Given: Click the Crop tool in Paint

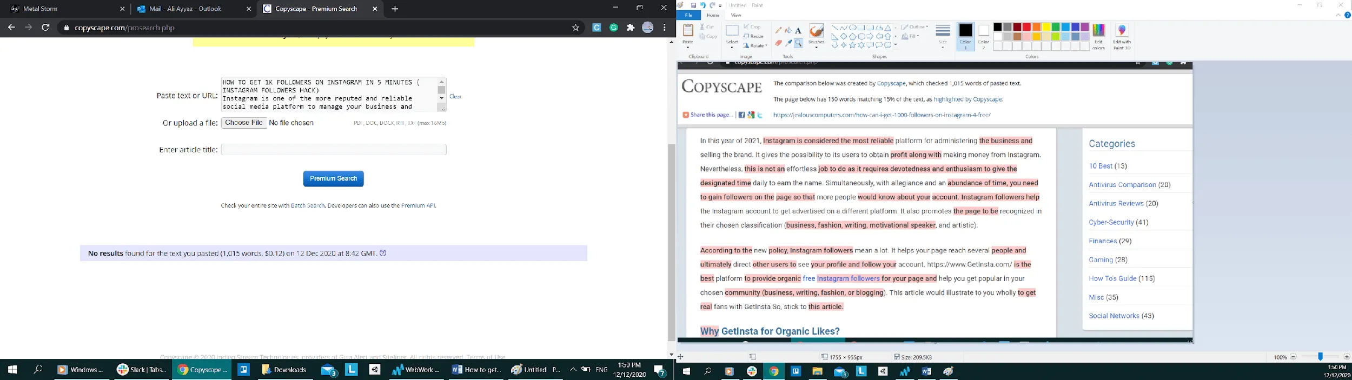Looking at the screenshot, I should click(753, 26).
